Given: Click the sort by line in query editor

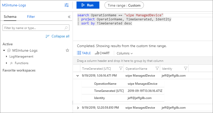Looking at the screenshot, I should pyautogui.click(x=105, y=23).
